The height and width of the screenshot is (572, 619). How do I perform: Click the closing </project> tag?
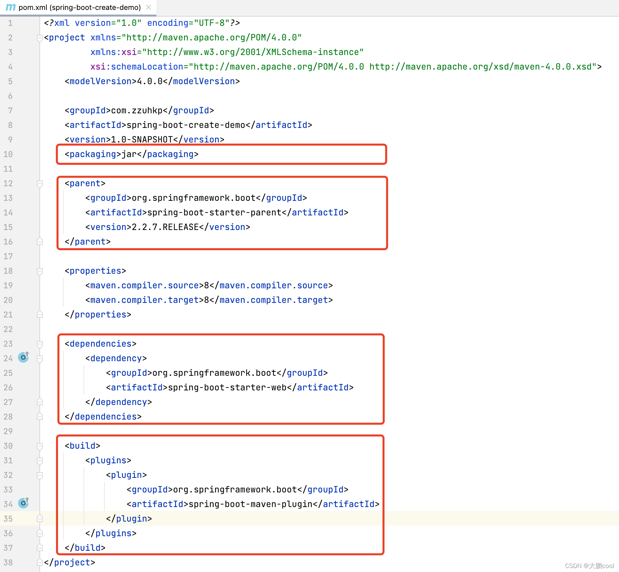pyautogui.click(x=70, y=563)
